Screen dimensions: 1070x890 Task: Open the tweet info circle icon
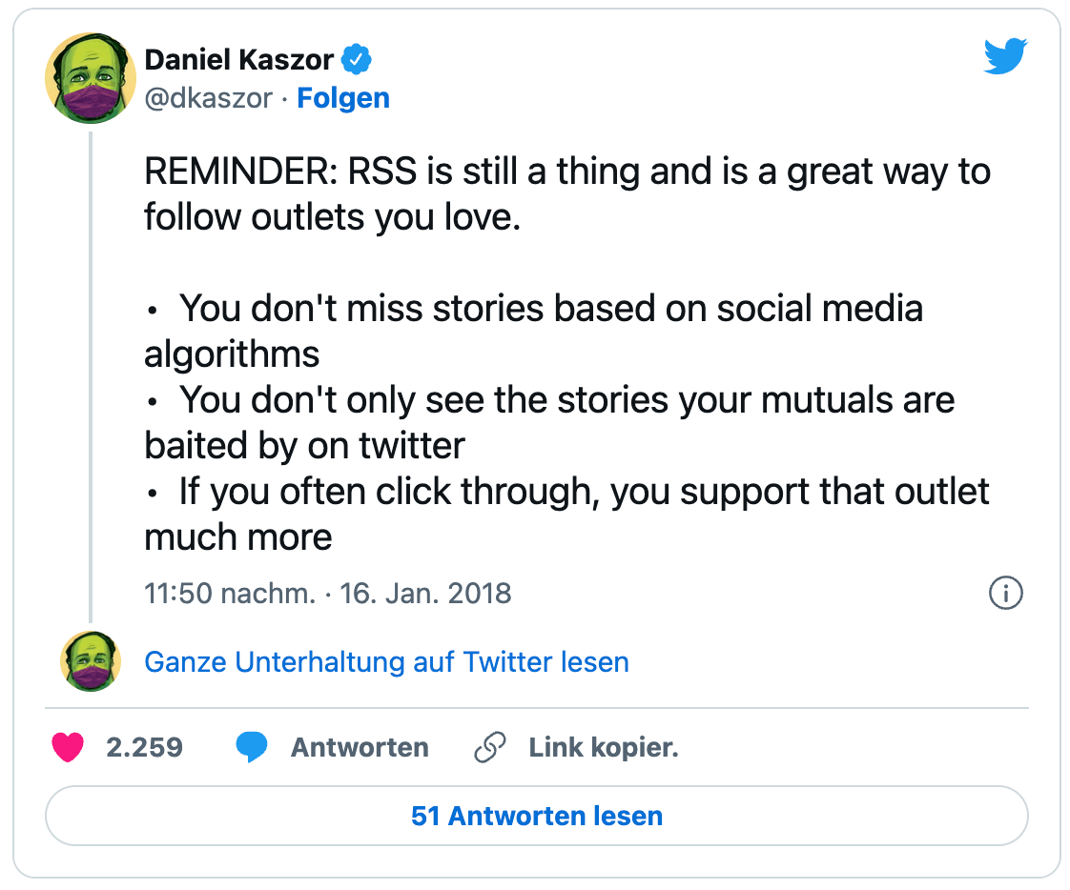pyautogui.click(x=1005, y=592)
